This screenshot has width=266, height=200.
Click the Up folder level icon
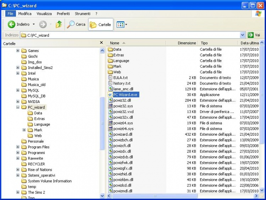59,25
